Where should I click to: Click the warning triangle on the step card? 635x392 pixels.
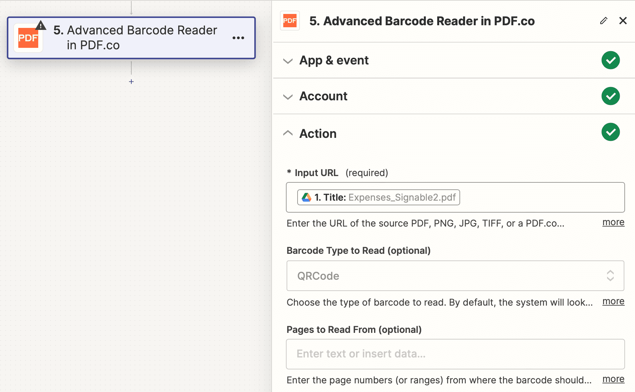41,25
